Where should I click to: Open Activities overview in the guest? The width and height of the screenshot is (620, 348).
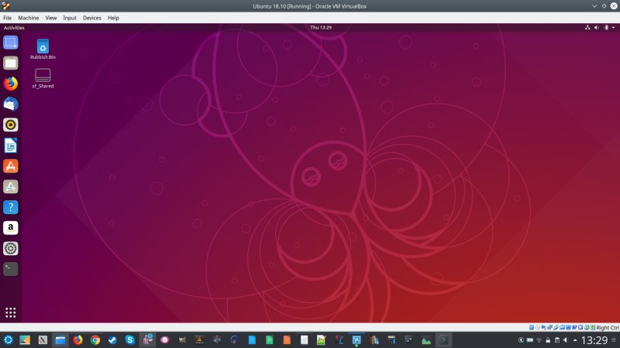(14, 28)
